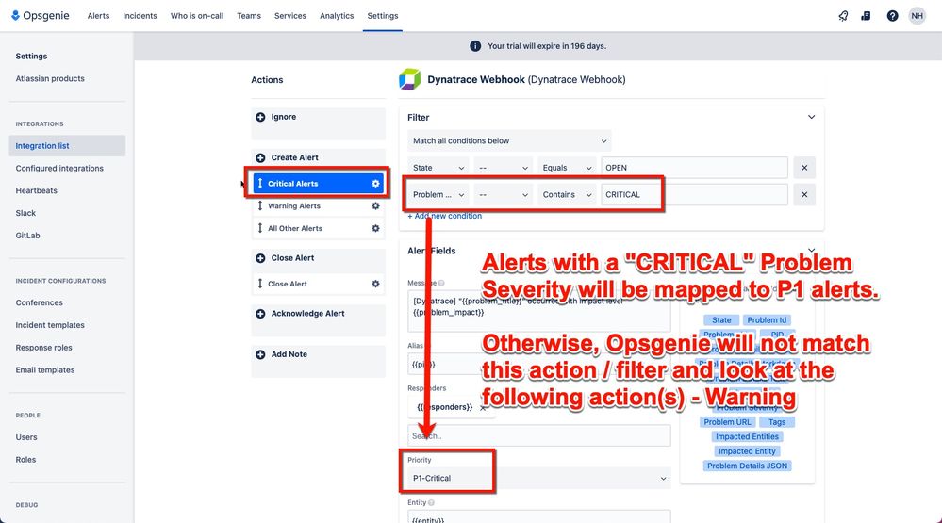Screen dimensions: 942x523
Task: Click the plus icon beside Create Alert
Action: pos(260,158)
